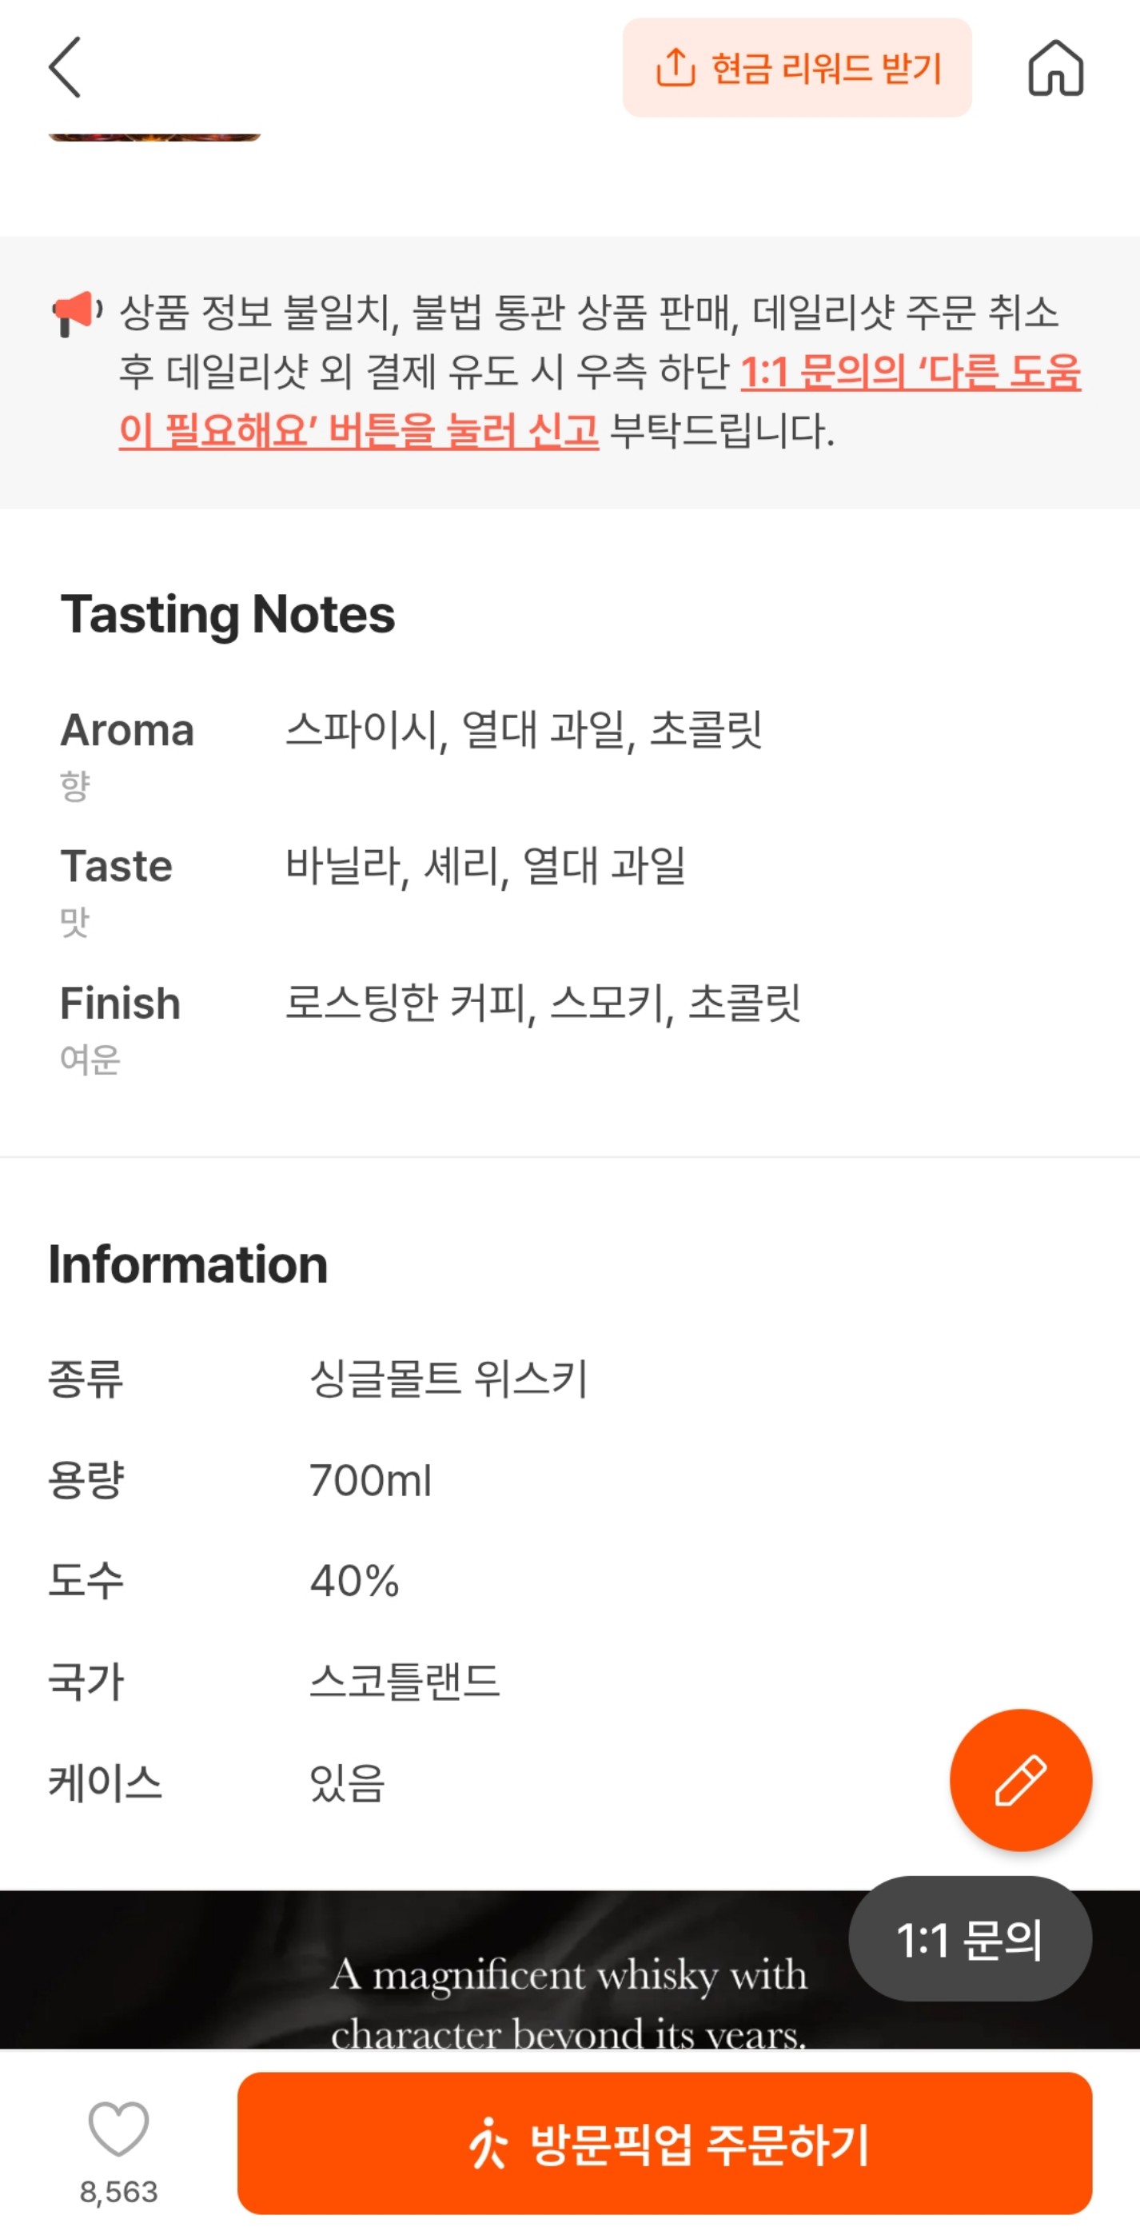Tap the Tasting Notes heading
The width and height of the screenshot is (1140, 2239).
pyautogui.click(x=228, y=614)
